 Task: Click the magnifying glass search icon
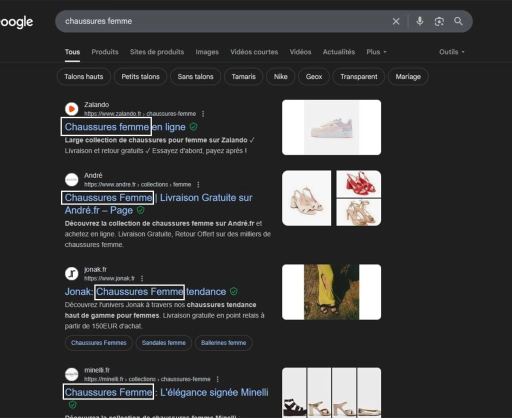click(x=458, y=21)
